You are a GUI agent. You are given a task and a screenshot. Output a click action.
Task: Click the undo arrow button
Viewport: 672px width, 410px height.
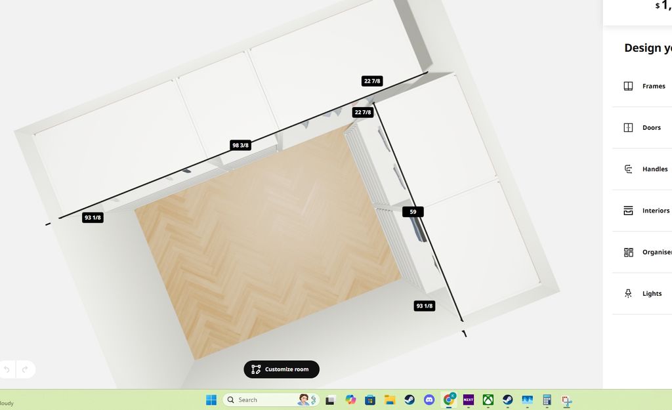(x=7, y=369)
